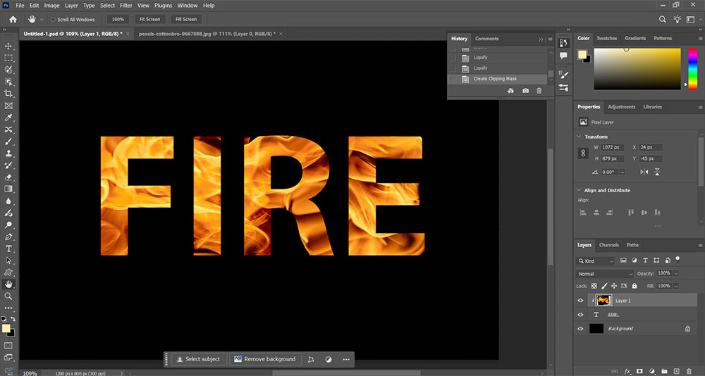Screen dimensions: 705x376
Task: Create new snapshot camera icon in History
Action: click(x=525, y=91)
